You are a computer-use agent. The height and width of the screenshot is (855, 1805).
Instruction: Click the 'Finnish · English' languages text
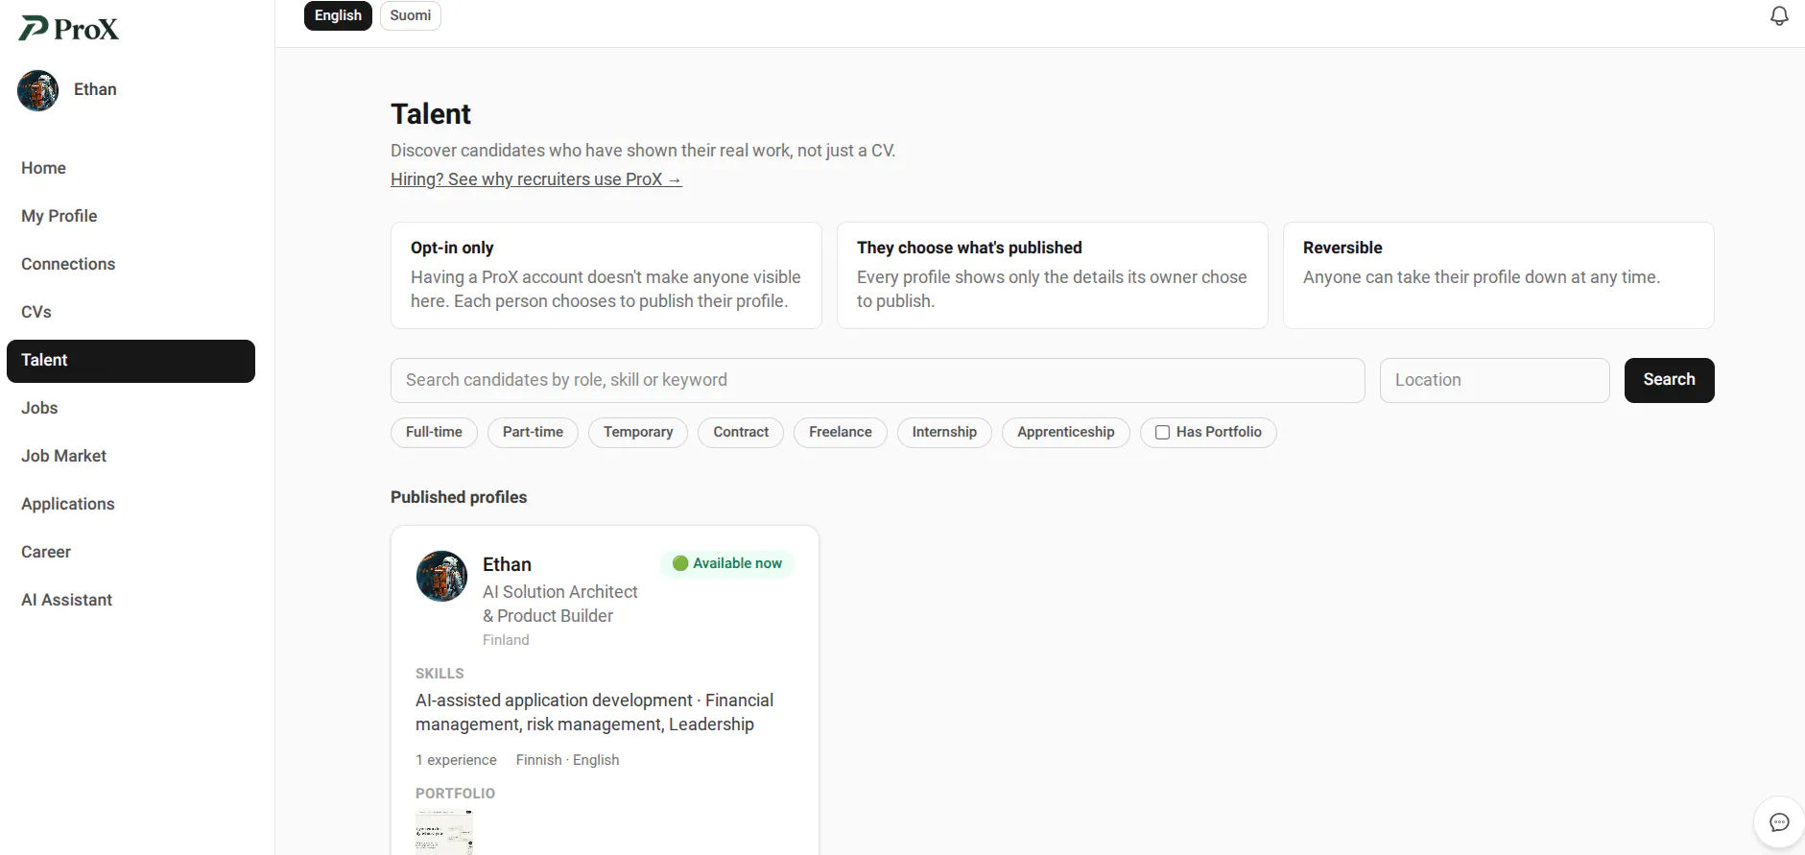[x=567, y=760]
